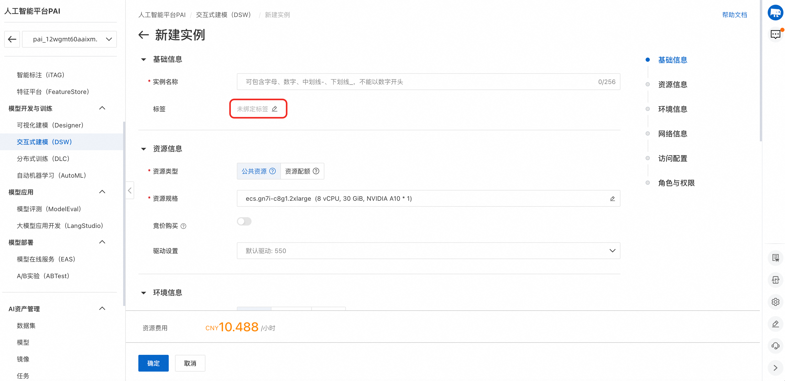Jump to 网络信息 in the step navigation
The width and height of the screenshot is (785, 381).
point(672,134)
